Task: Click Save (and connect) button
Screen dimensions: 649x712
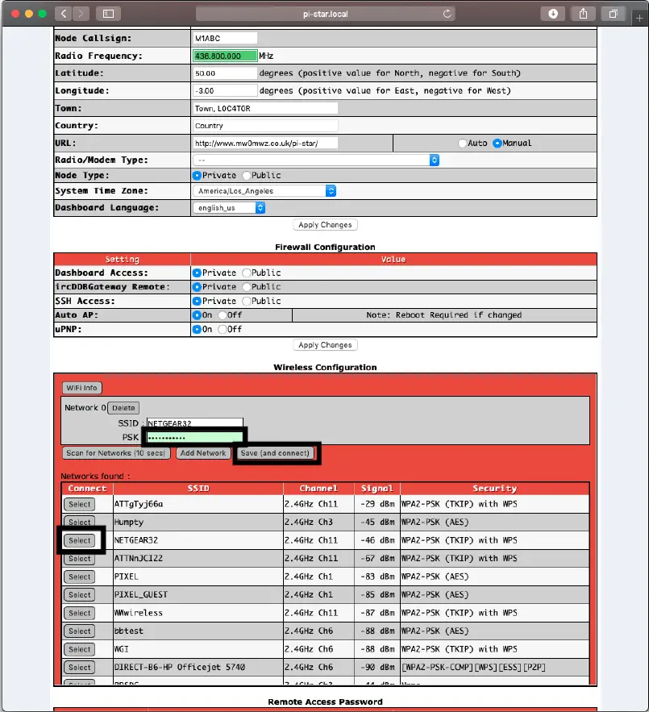Action: click(x=275, y=453)
